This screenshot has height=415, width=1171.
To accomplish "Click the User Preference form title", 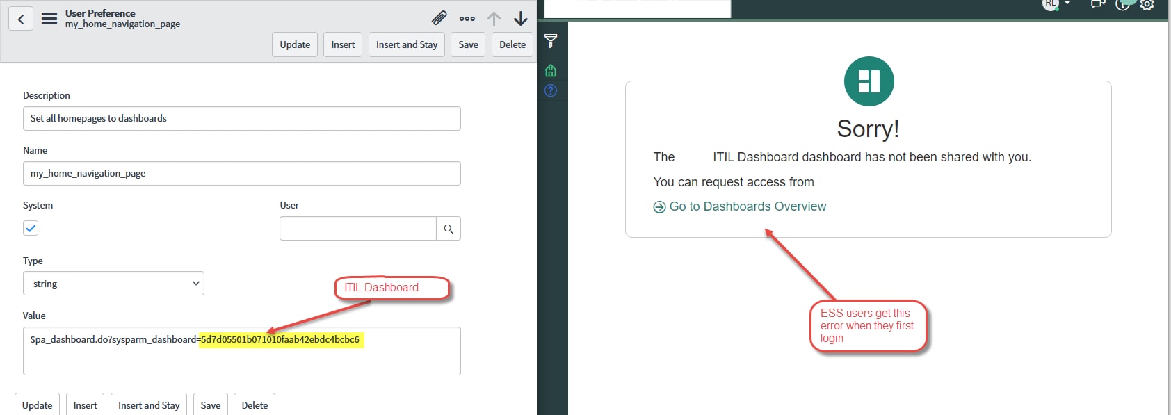I will point(100,13).
